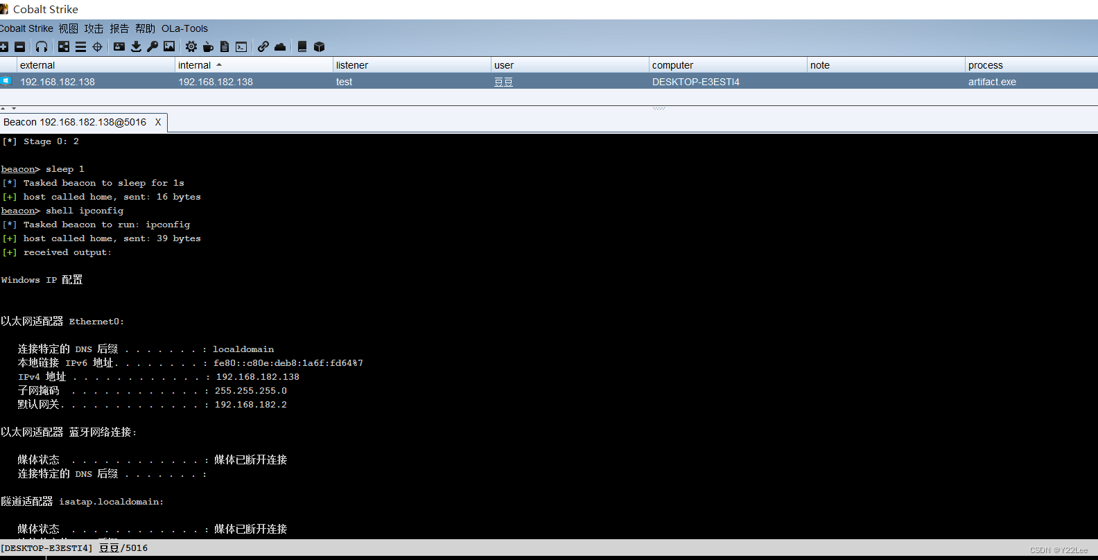Switch to Target Table crosshair icon
Viewport: 1098px width, 560px height.
click(x=98, y=46)
